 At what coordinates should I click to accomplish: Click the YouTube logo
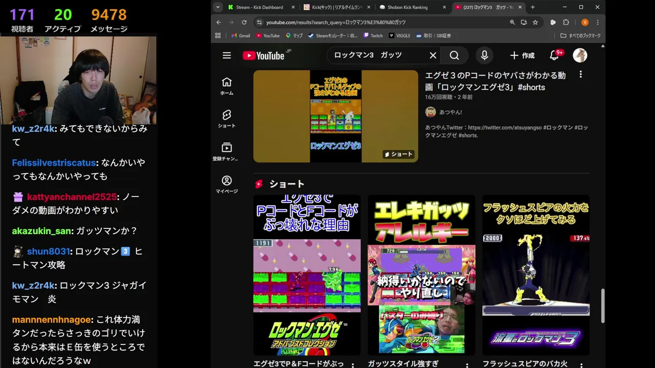tap(264, 56)
